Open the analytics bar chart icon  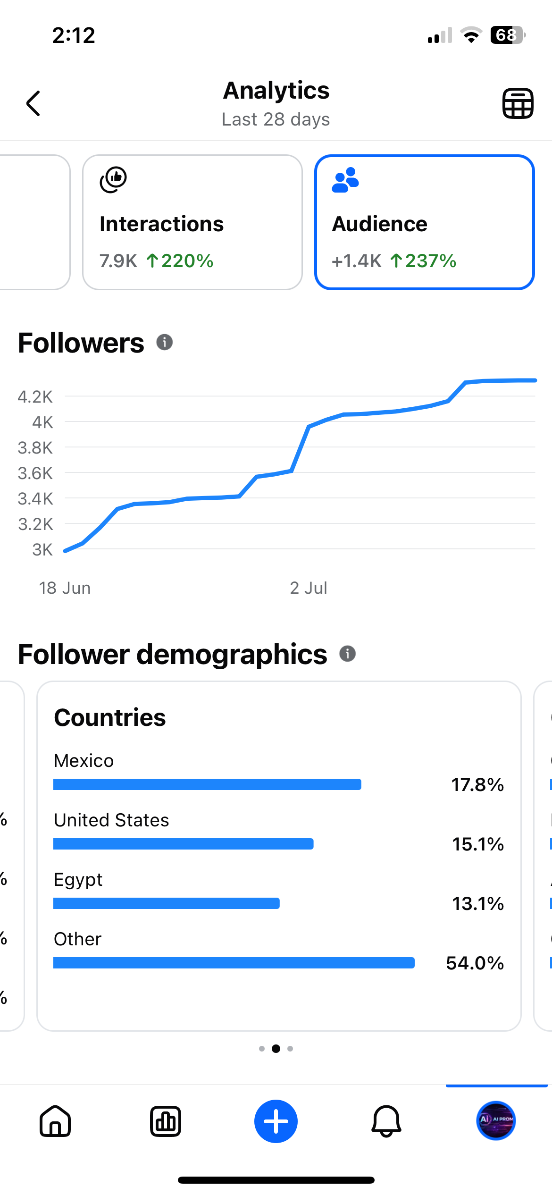click(x=166, y=1121)
